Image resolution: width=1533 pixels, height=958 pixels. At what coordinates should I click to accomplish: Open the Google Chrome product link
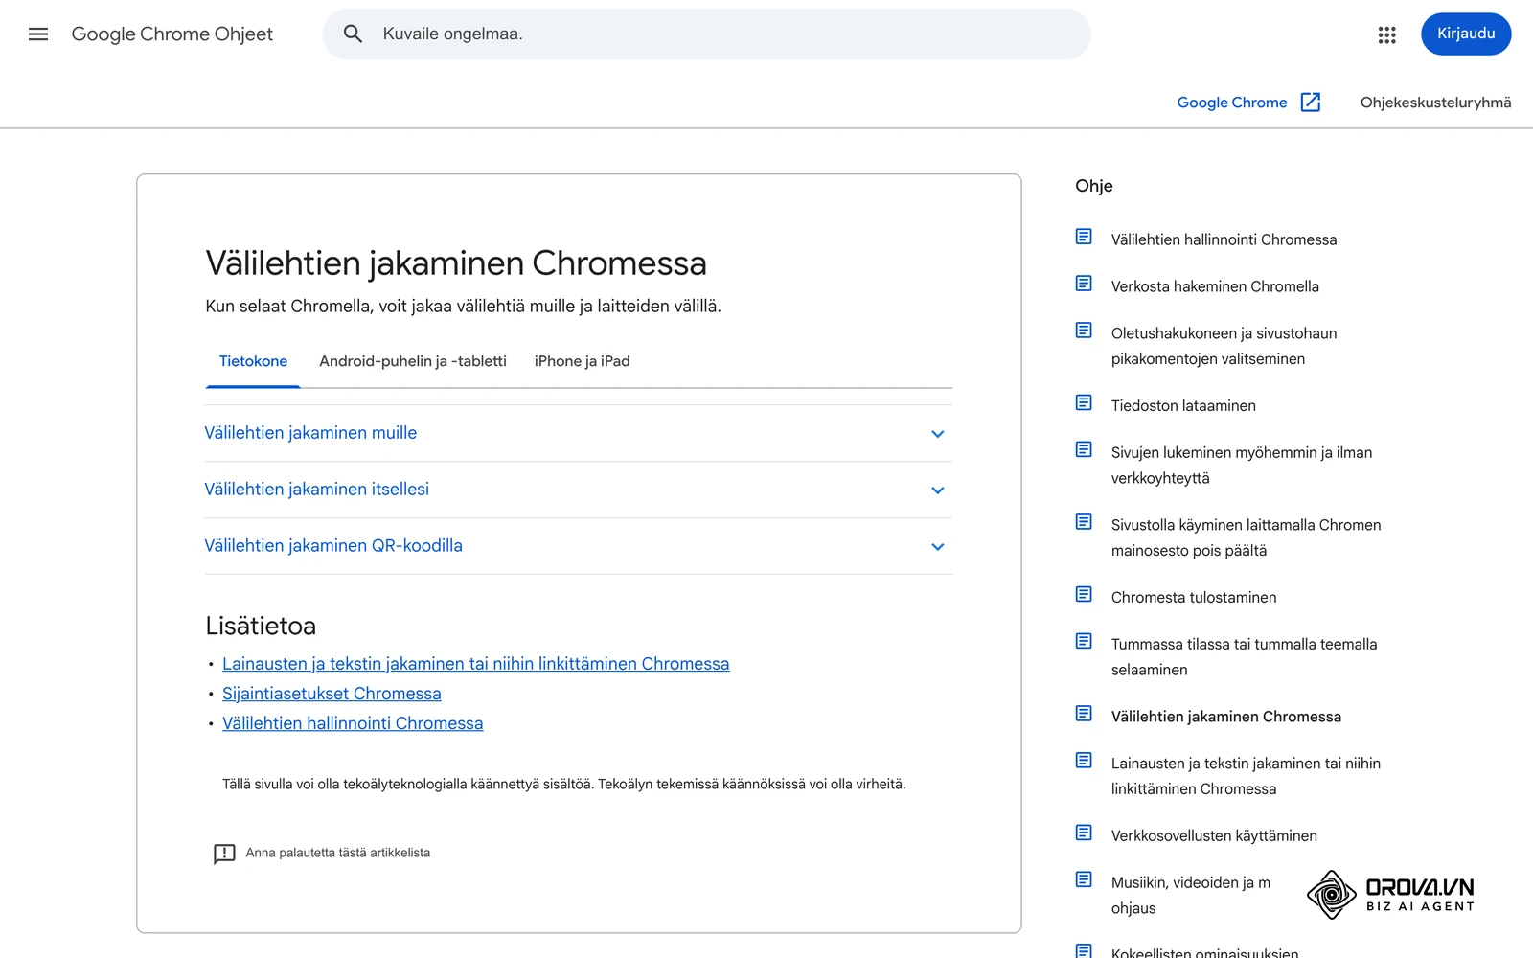coord(1232,103)
